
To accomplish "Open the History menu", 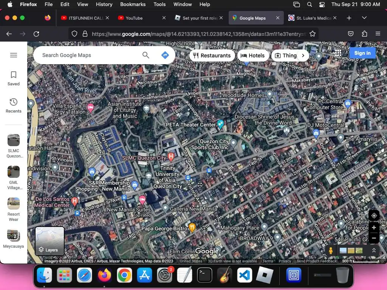I will point(104,5).
